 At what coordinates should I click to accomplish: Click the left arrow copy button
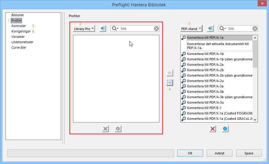click(x=170, y=83)
